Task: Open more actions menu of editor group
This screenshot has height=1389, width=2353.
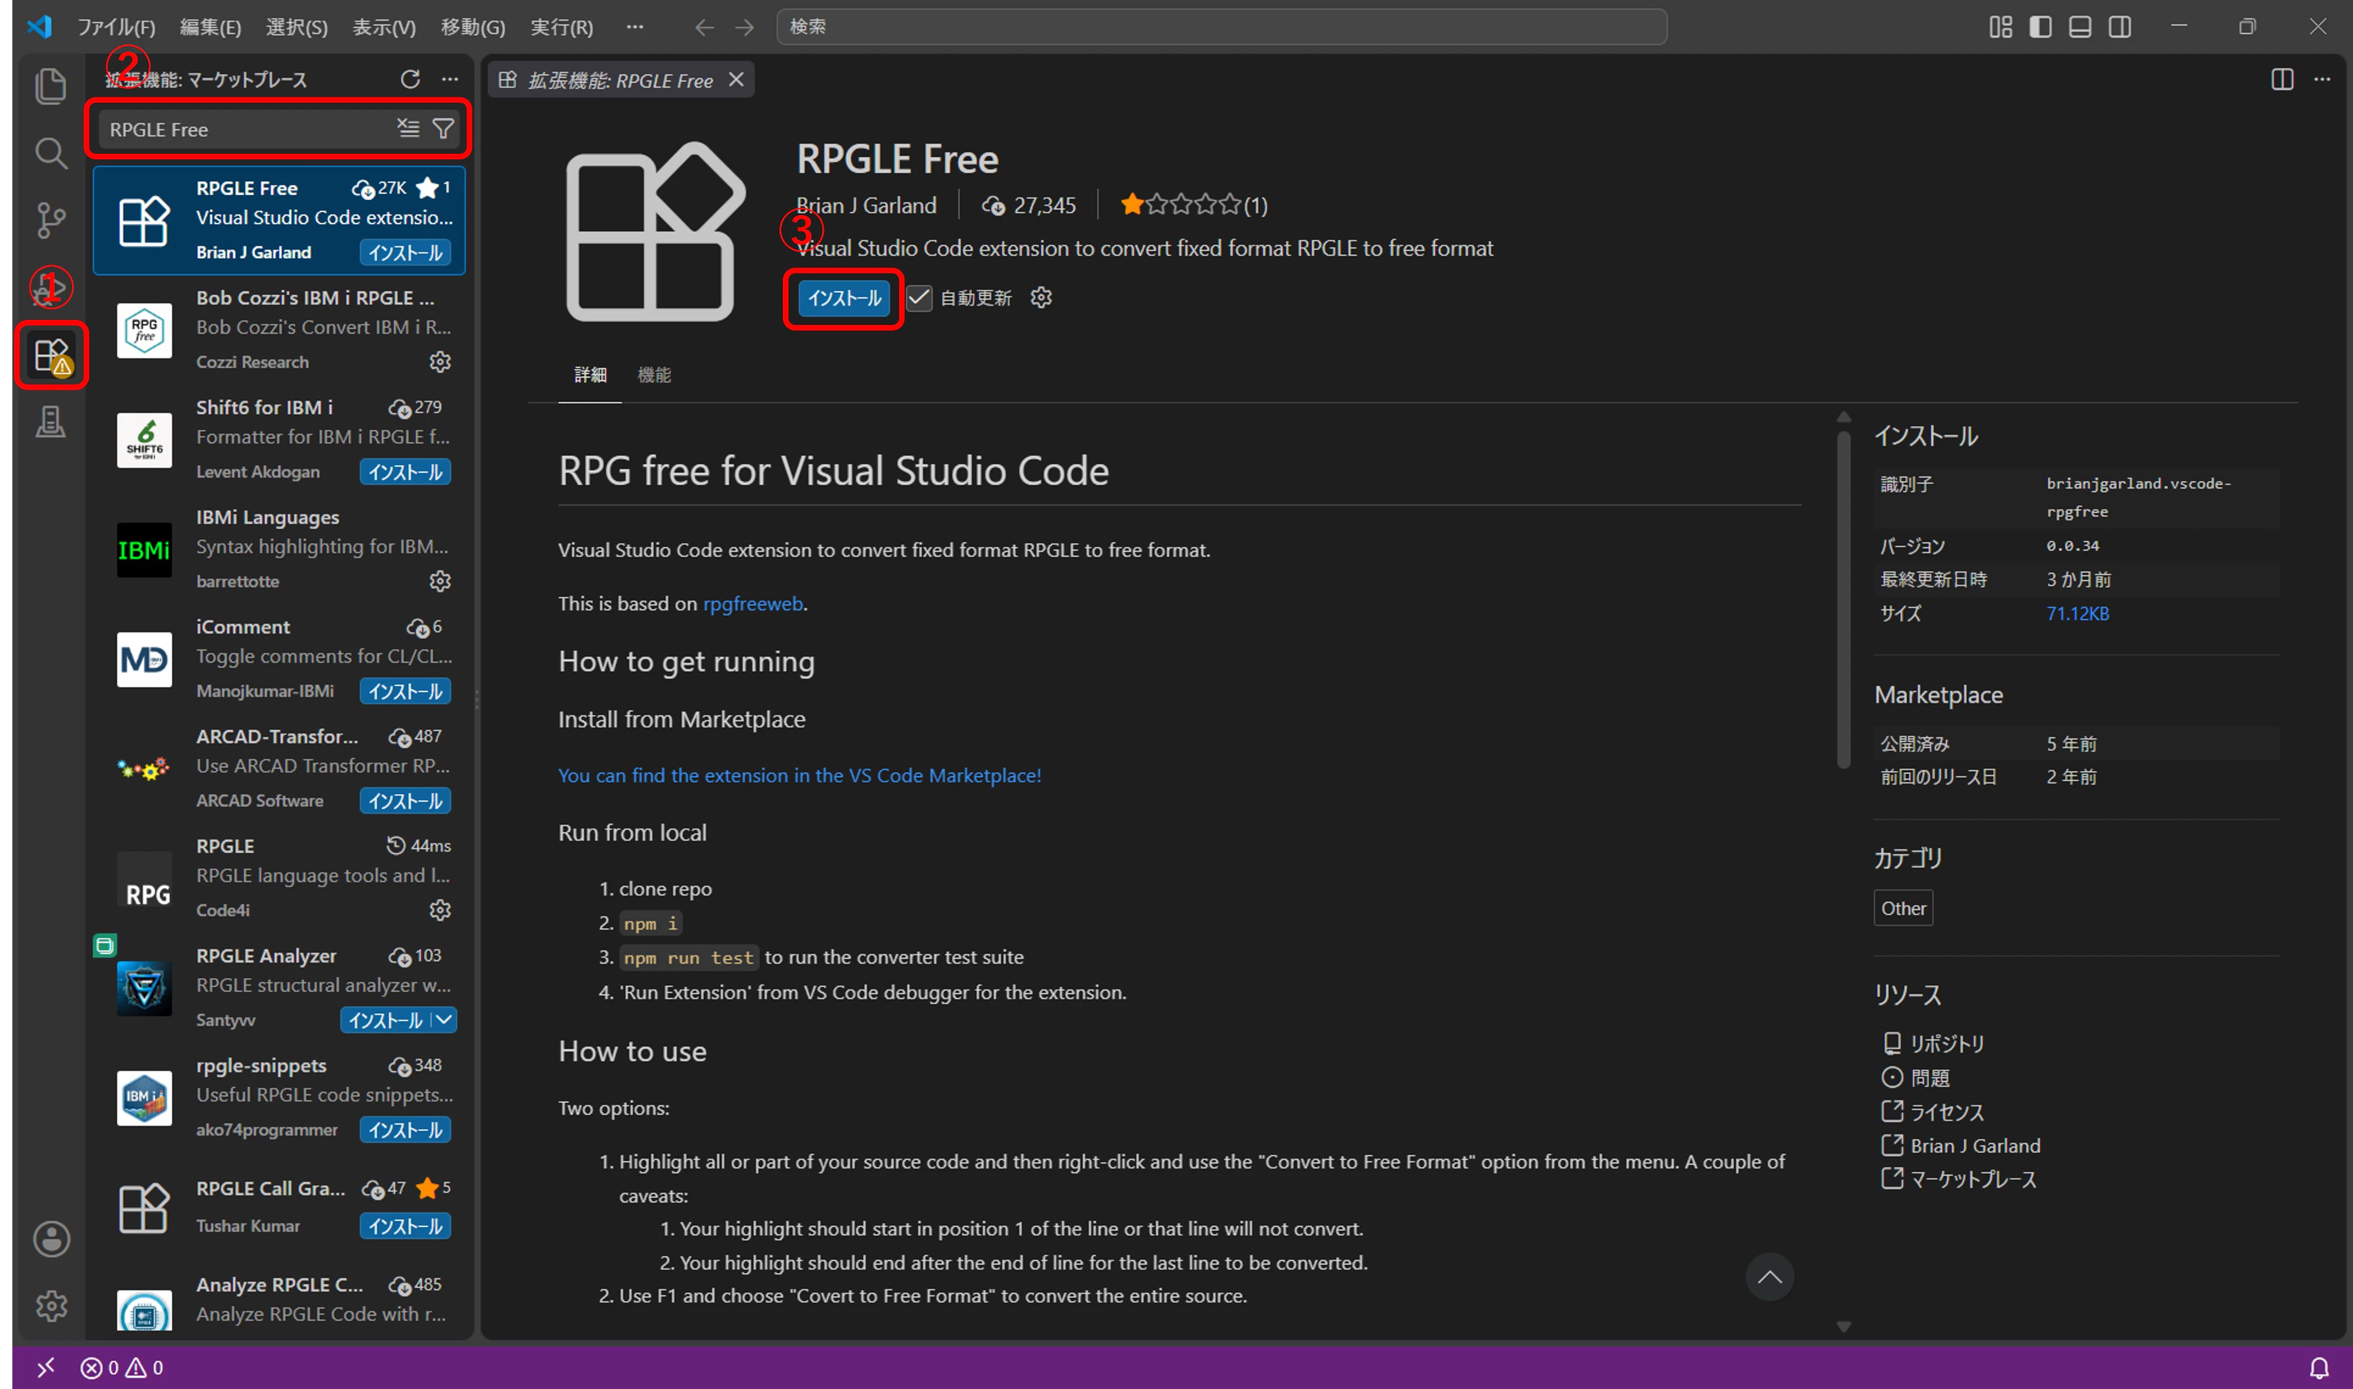Action: (x=2322, y=80)
